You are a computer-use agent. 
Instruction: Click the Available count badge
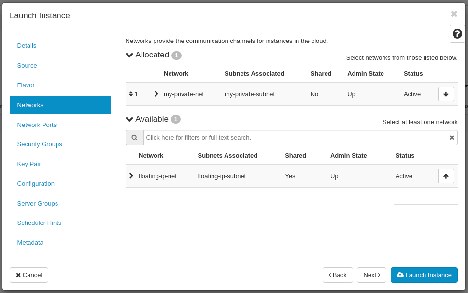tap(175, 119)
